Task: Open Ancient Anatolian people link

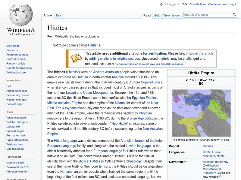Action: coord(111,72)
